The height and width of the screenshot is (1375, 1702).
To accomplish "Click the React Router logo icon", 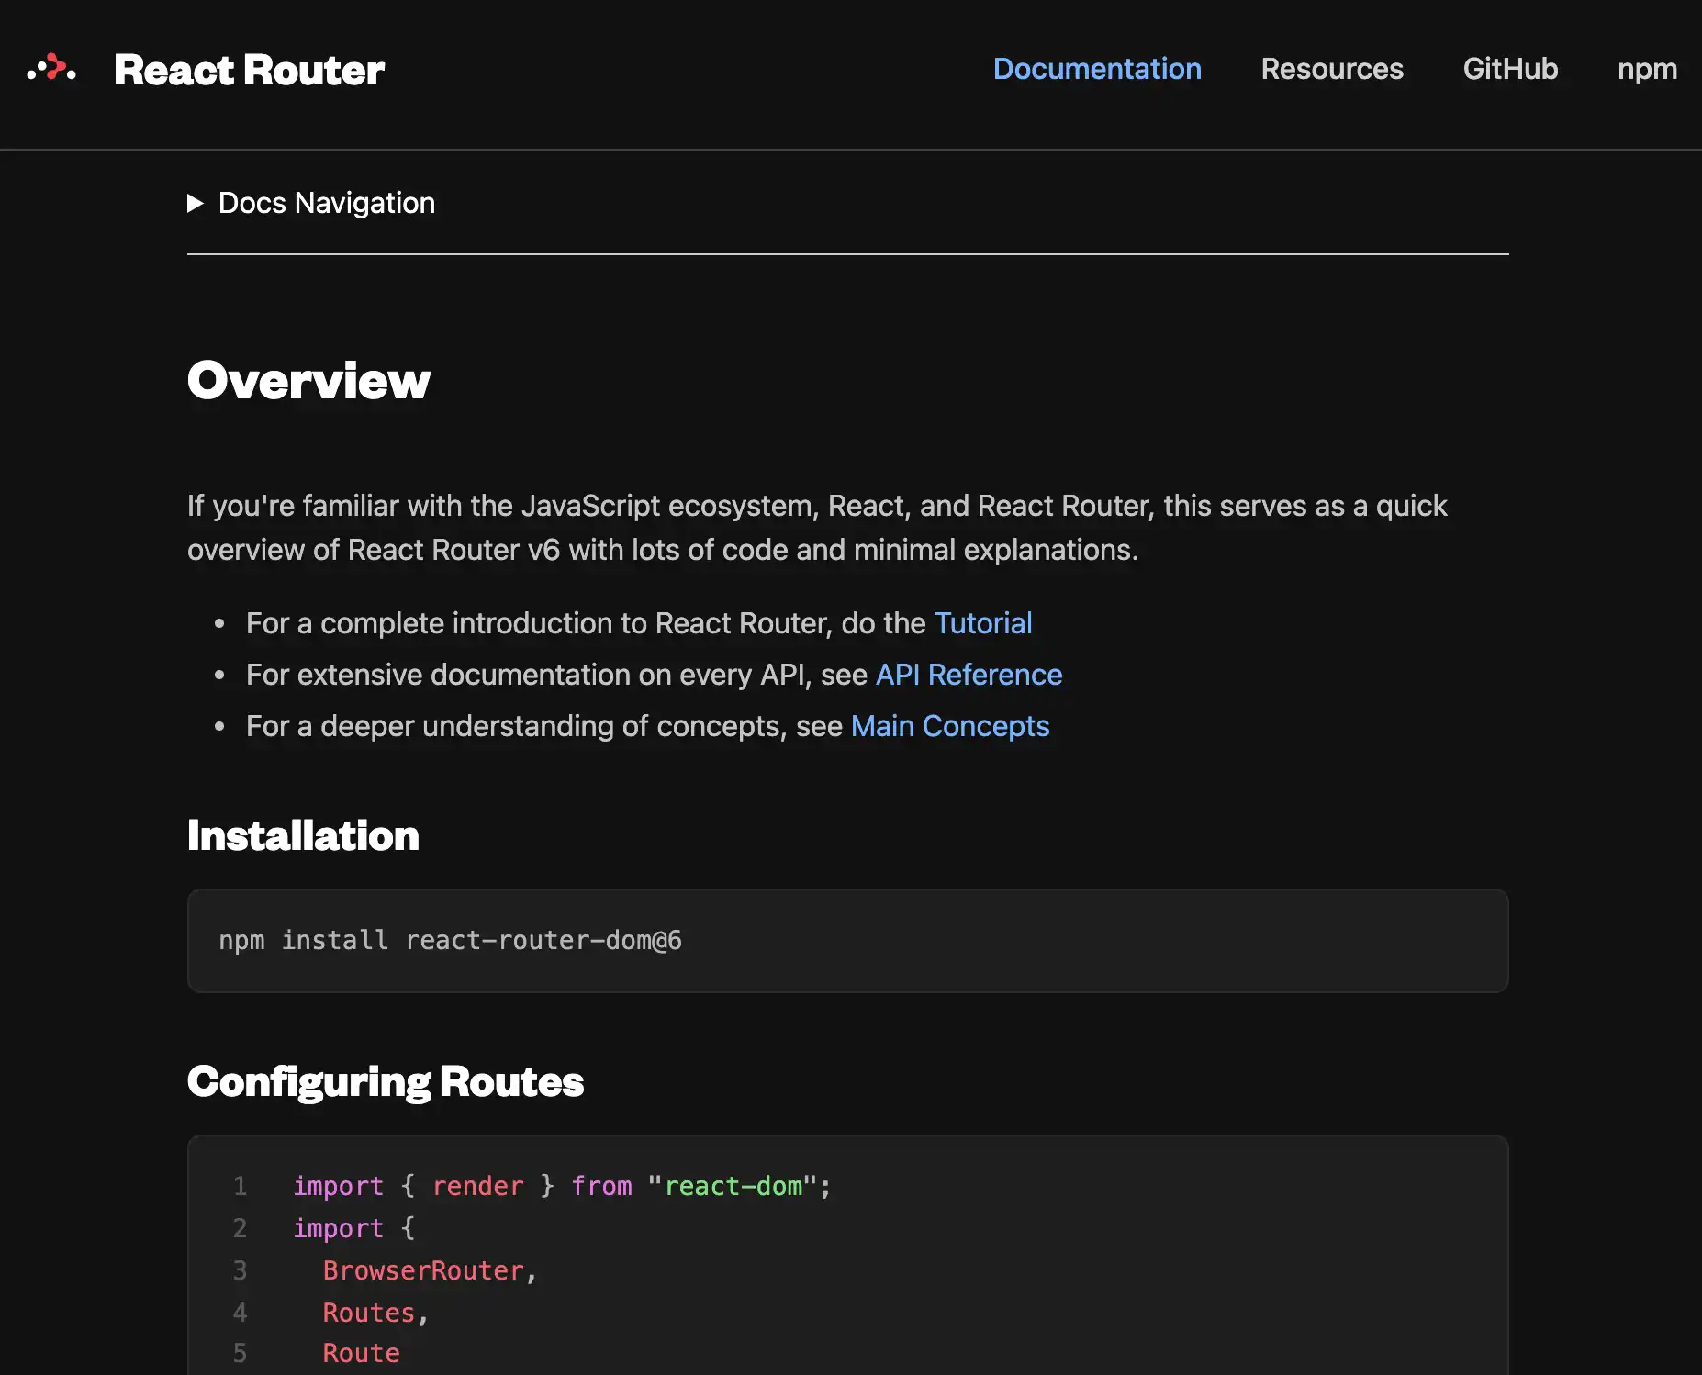I will pyautogui.click(x=51, y=69).
